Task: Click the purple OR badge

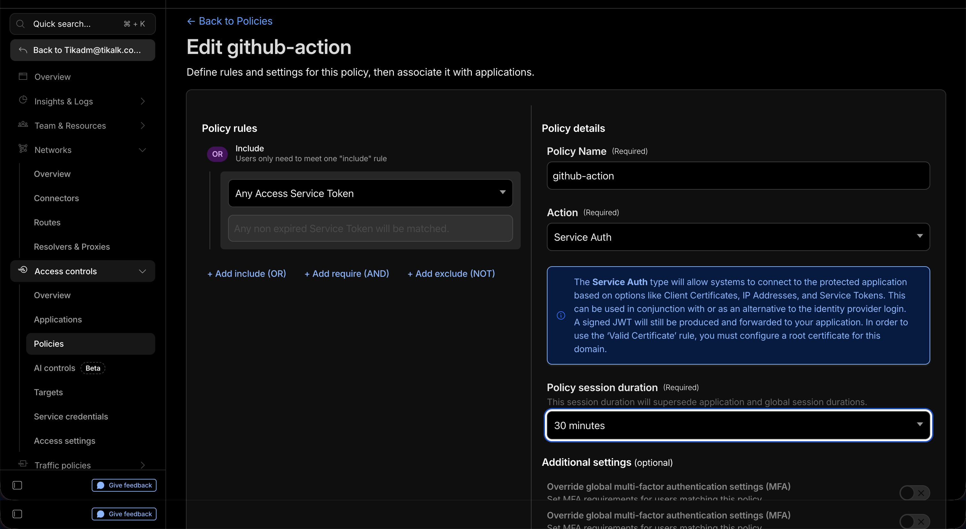Action: click(217, 154)
